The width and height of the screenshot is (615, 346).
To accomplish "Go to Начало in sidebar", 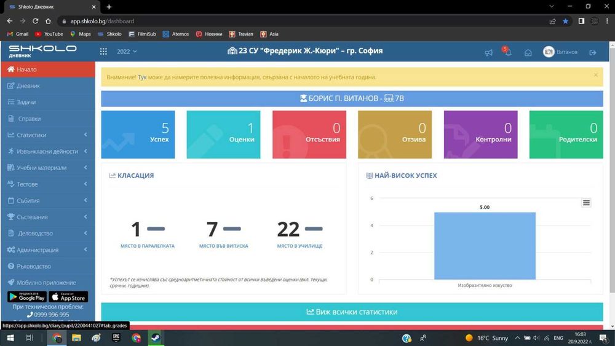I will [48, 69].
